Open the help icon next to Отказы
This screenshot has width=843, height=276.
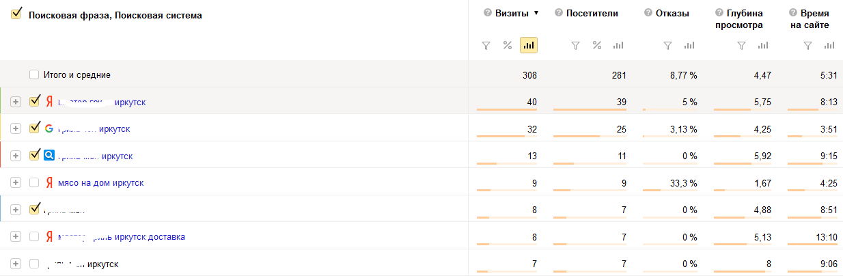point(648,13)
